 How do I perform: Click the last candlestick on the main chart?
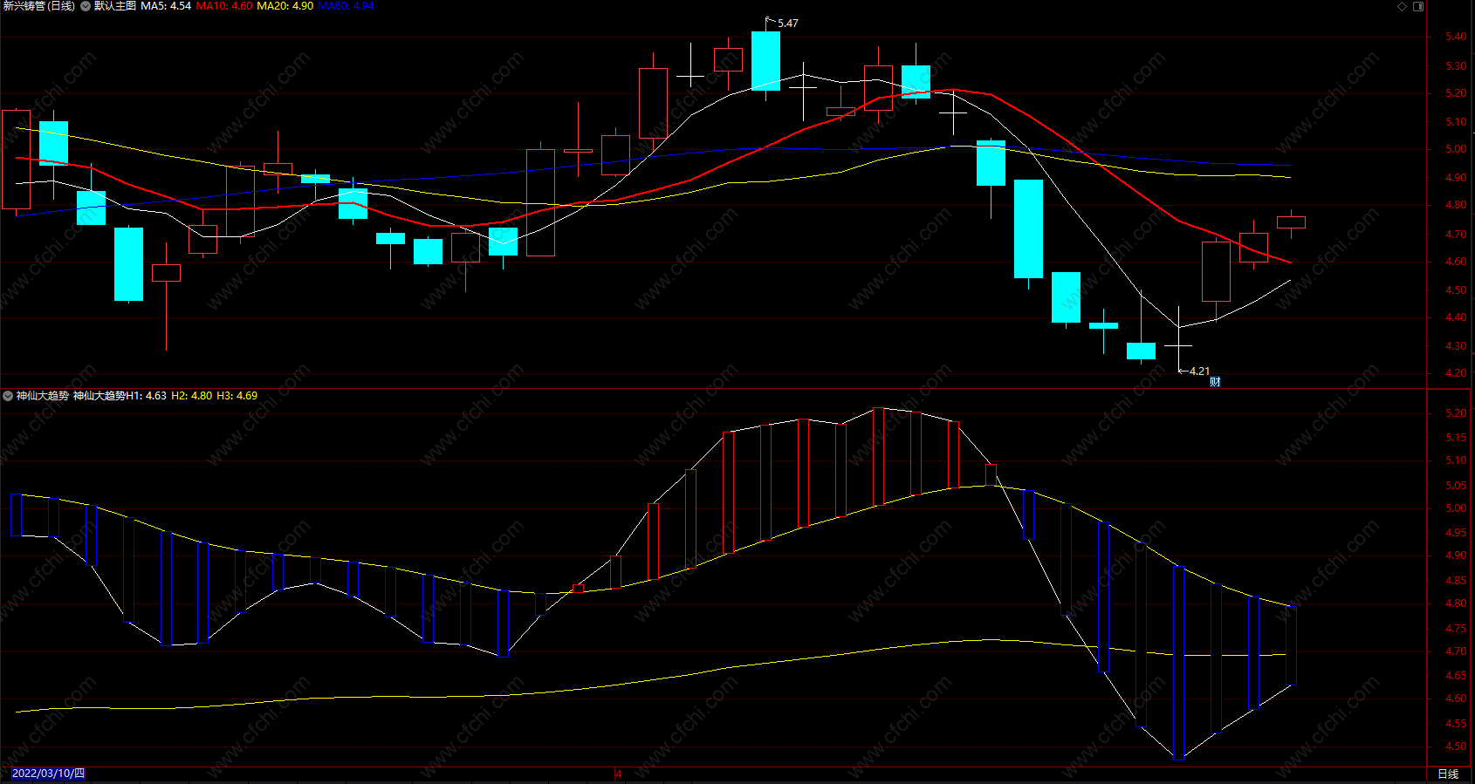tap(1291, 223)
